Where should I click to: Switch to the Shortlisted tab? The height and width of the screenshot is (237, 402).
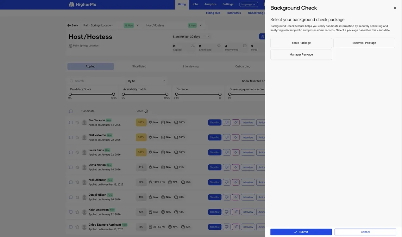tap(139, 66)
